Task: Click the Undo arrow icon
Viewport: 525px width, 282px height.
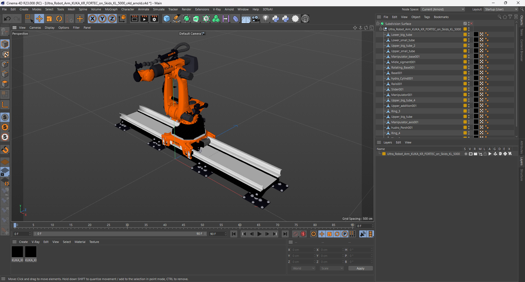Action: tap(7, 19)
